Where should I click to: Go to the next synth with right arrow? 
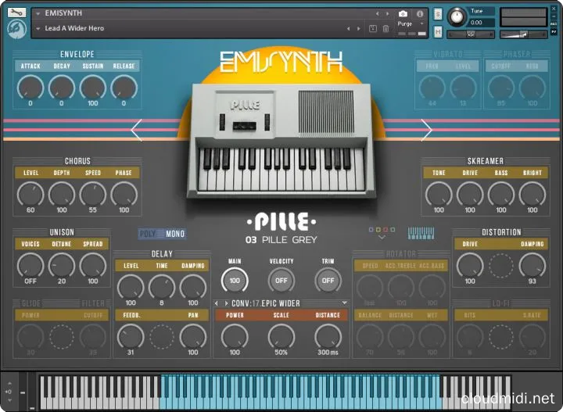426,130
